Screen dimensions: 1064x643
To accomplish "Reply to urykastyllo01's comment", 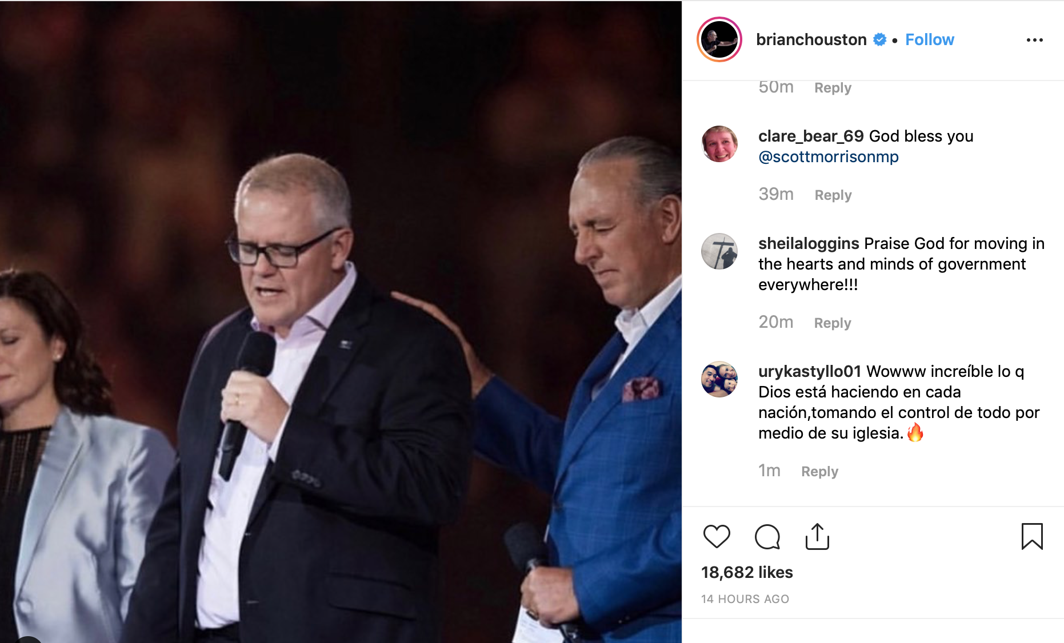I will pyautogui.click(x=819, y=472).
